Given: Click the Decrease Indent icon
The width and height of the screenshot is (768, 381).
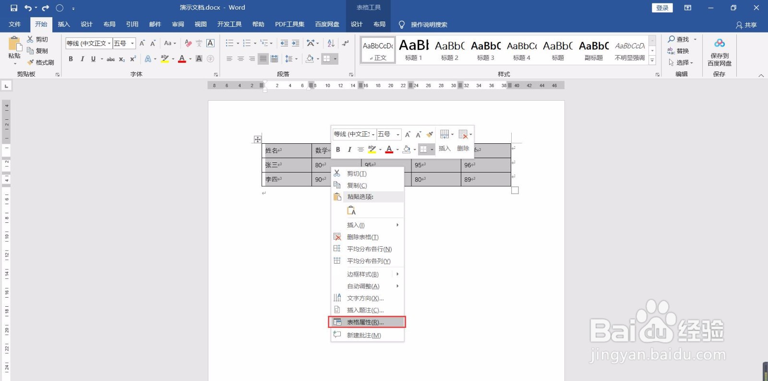Looking at the screenshot, I should (284, 43).
